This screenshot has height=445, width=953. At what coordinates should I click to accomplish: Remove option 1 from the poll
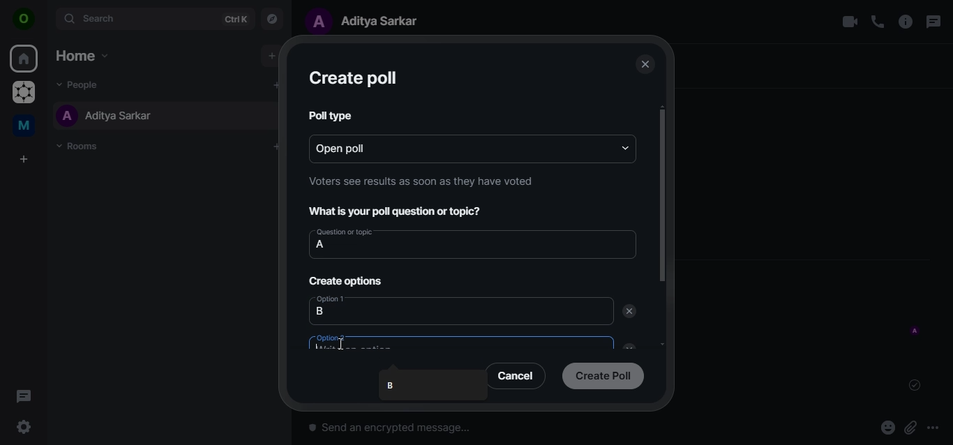click(x=629, y=312)
